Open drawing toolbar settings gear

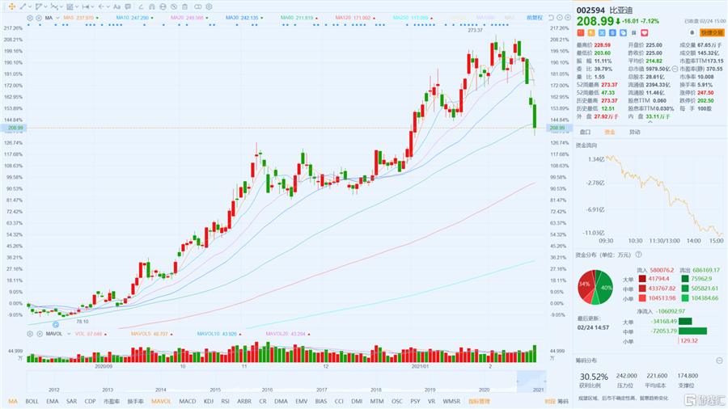click(x=209, y=7)
